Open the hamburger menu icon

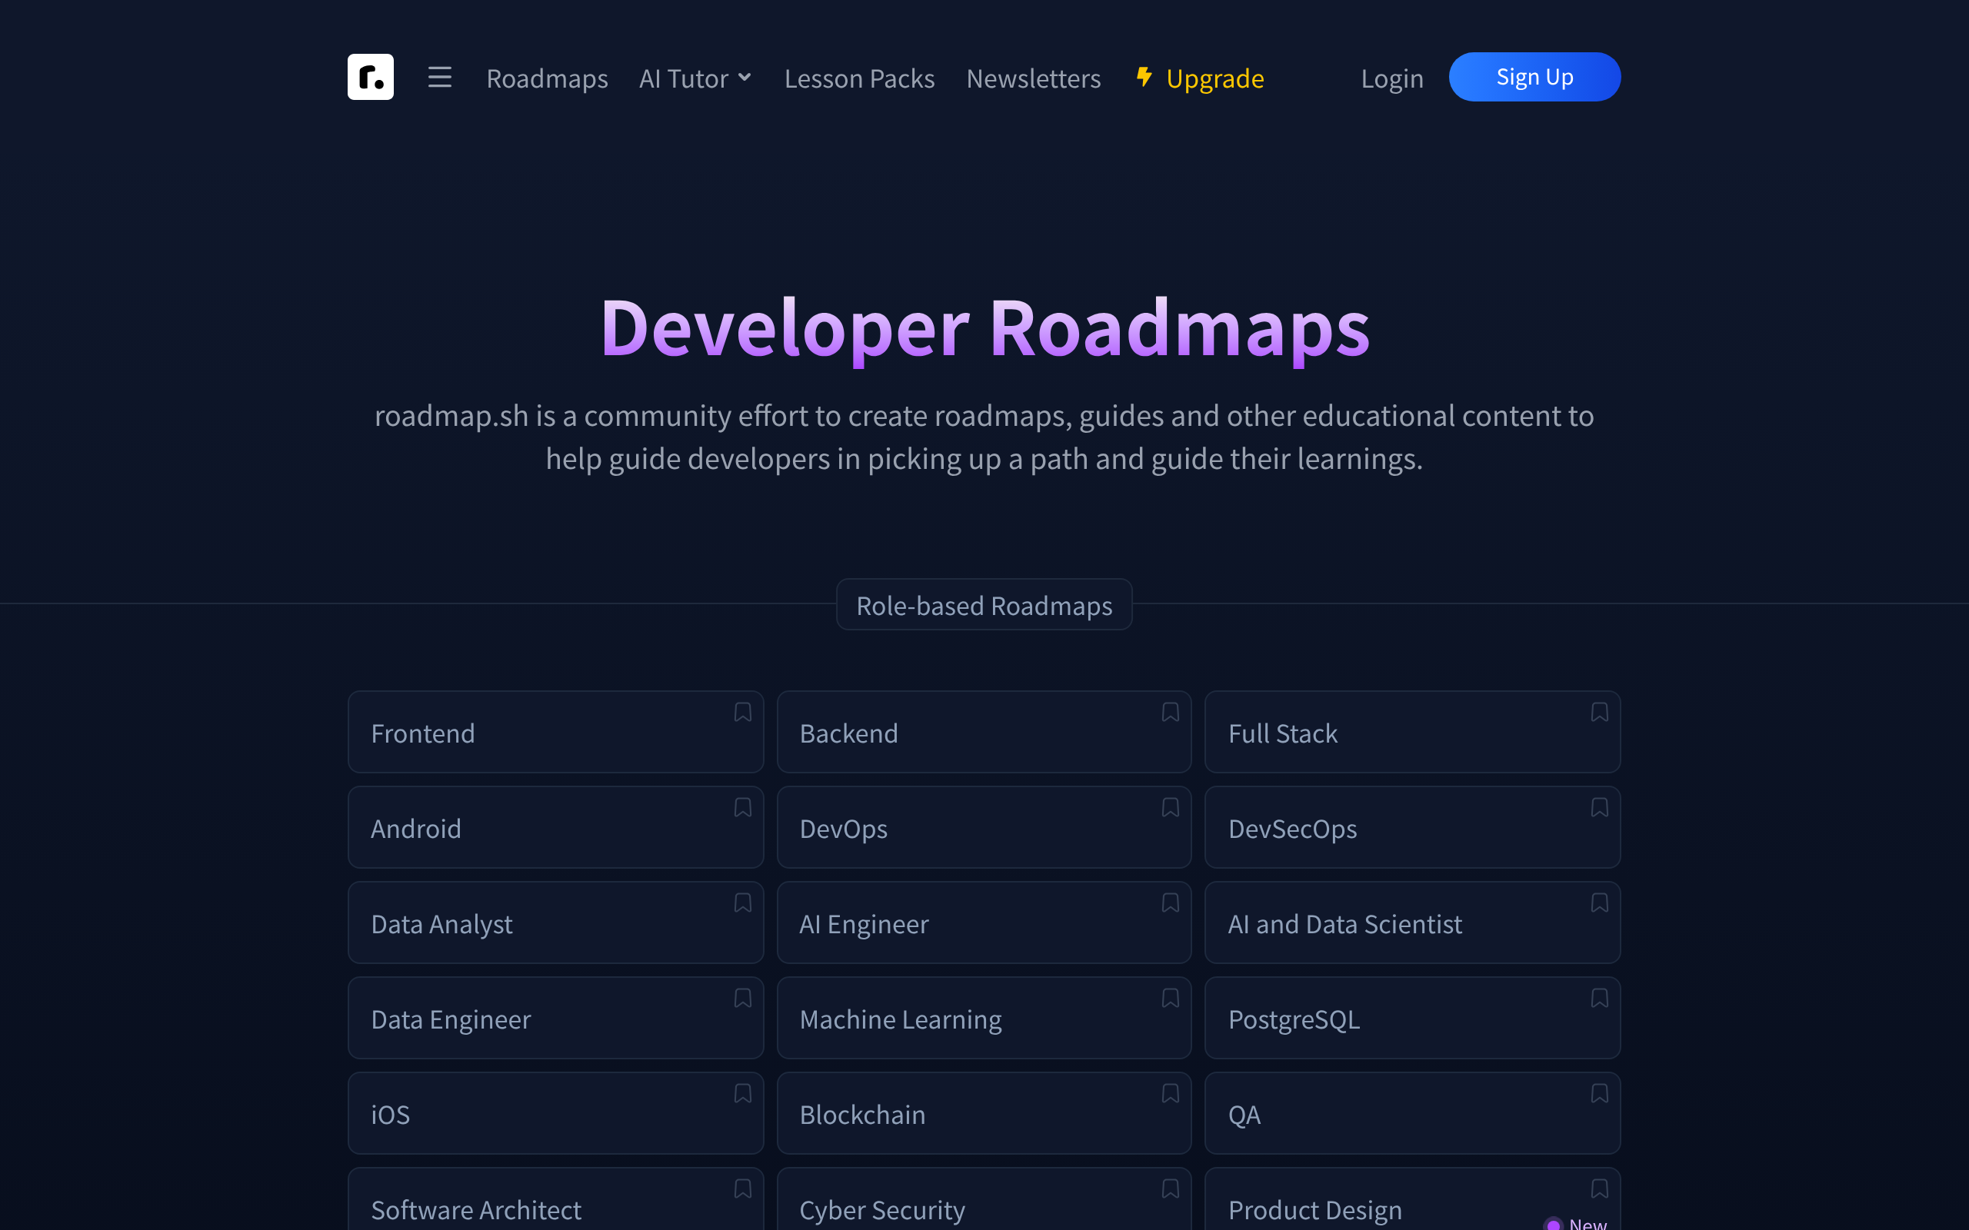439,78
